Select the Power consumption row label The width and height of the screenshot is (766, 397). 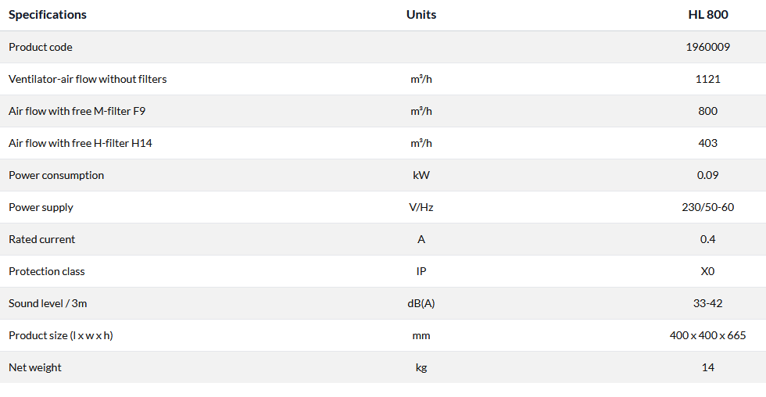pos(56,175)
